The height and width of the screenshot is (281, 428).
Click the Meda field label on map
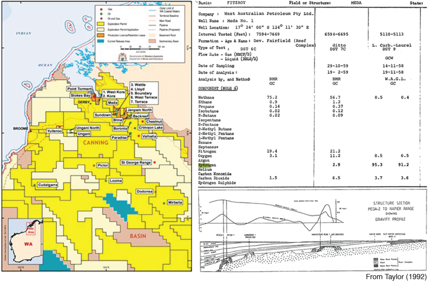point(113,103)
